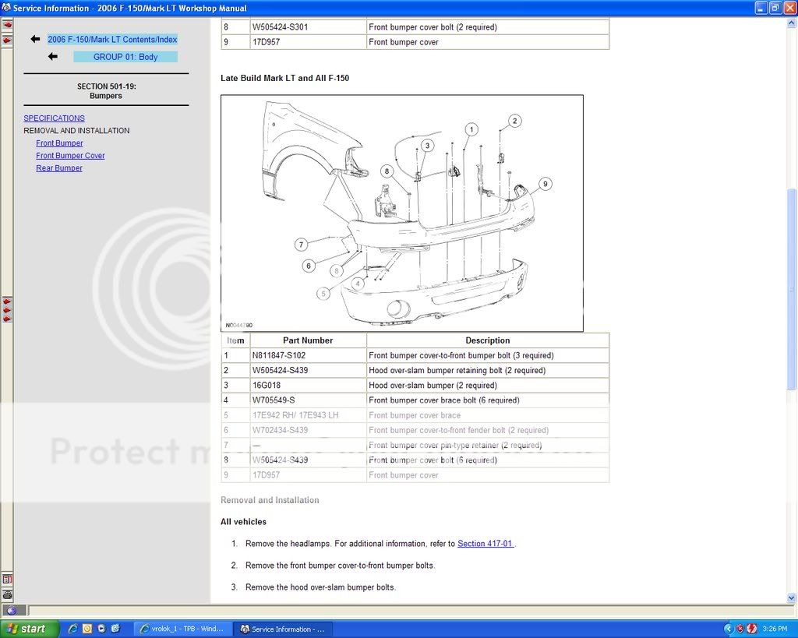The image size is (798, 638).
Task: Click the back arrow beside Contents/Index link
Action: (x=34, y=38)
